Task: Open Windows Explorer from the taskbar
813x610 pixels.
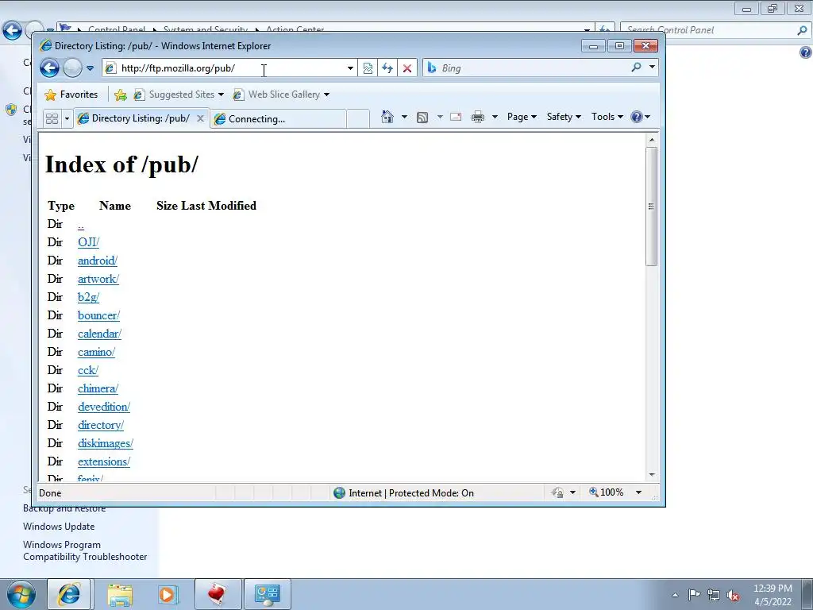Action: (x=121, y=595)
